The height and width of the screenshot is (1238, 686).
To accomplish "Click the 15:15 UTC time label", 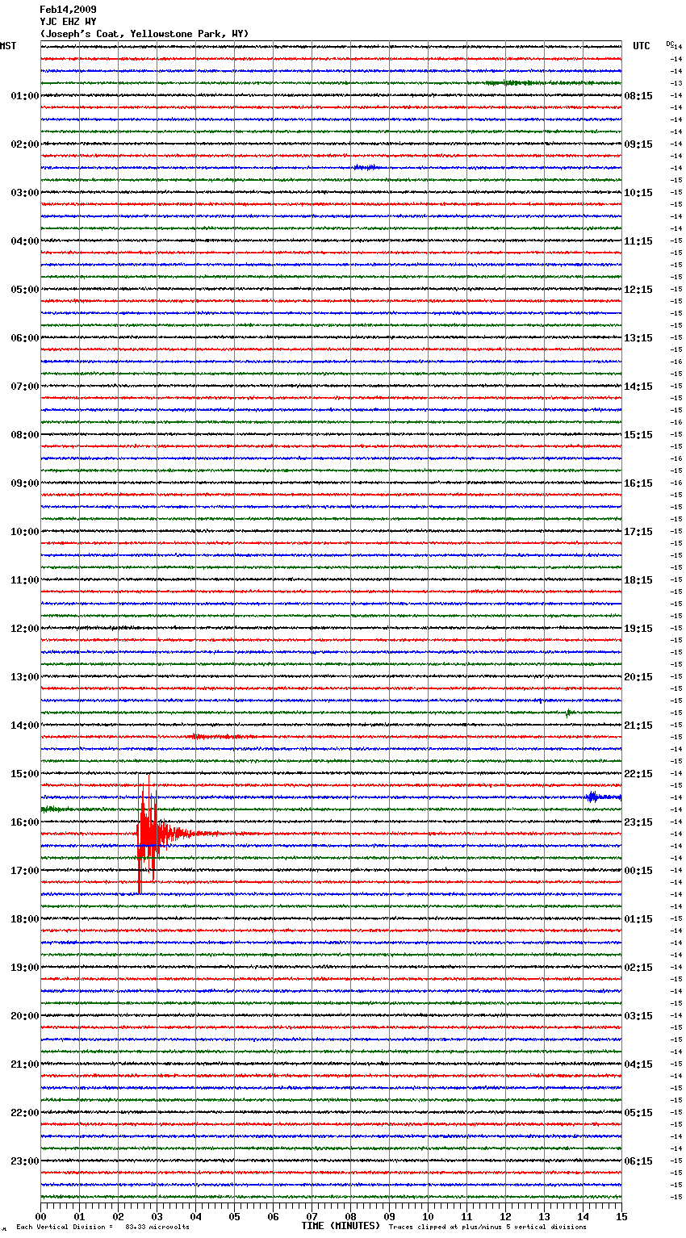I will [638, 435].
